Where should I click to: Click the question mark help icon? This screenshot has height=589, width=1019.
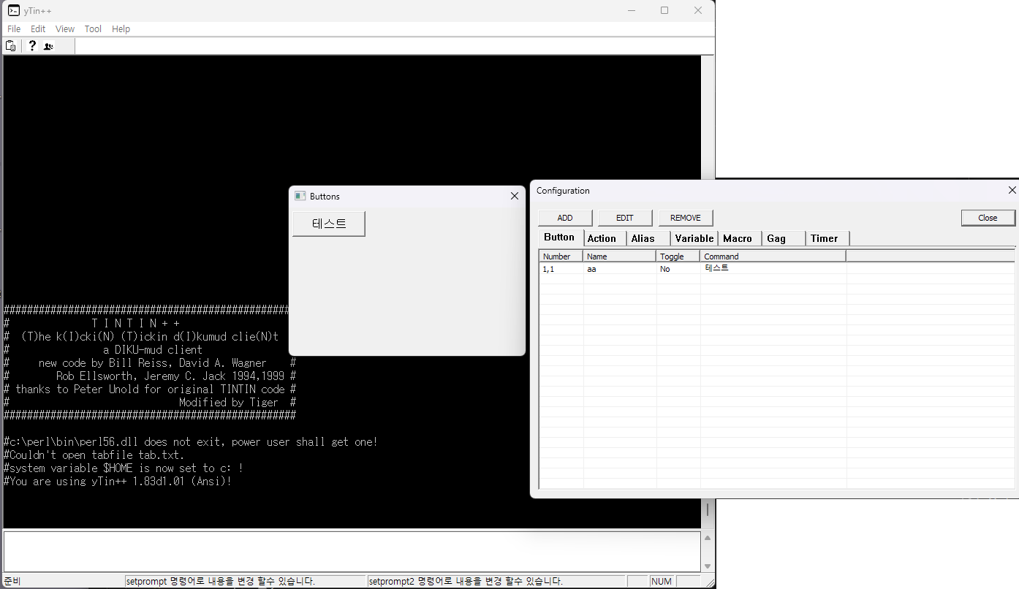pyautogui.click(x=32, y=46)
